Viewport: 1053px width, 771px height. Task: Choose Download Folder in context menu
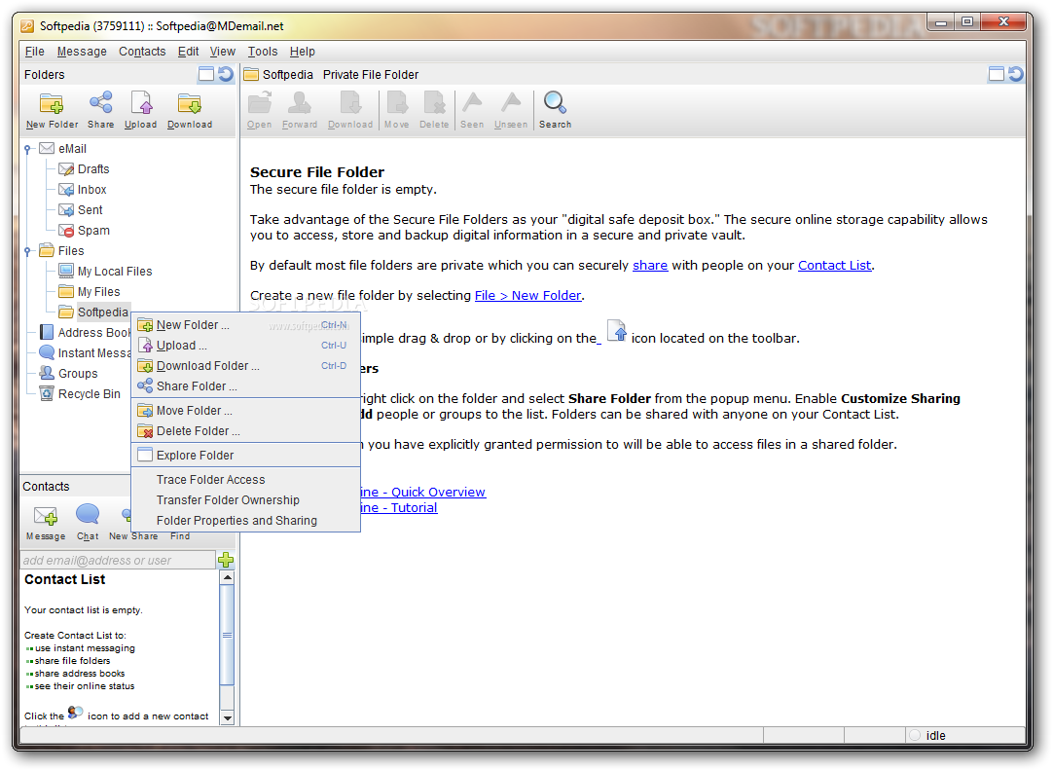click(x=246, y=366)
